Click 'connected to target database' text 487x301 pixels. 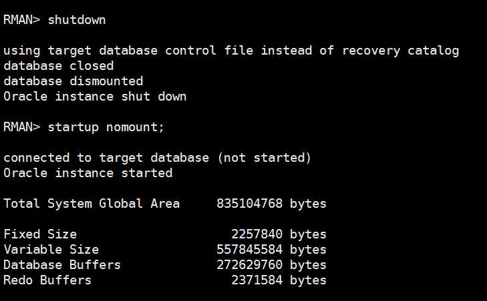point(106,158)
